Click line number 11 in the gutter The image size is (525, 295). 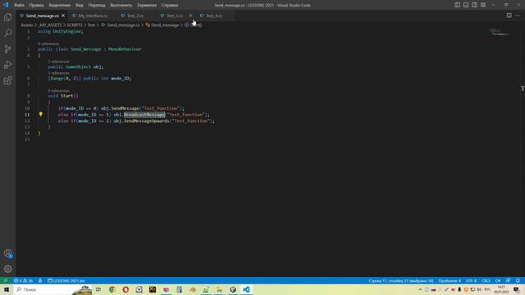pyautogui.click(x=27, y=115)
